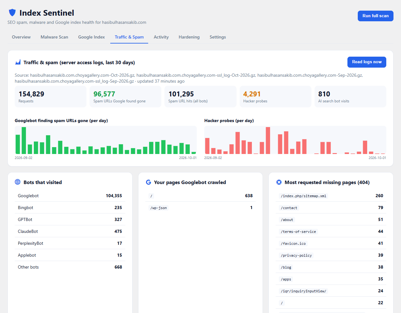The image size is (401, 313).
Task: Click the 4,291 Hacker probes card
Action: pyautogui.click(x=275, y=97)
